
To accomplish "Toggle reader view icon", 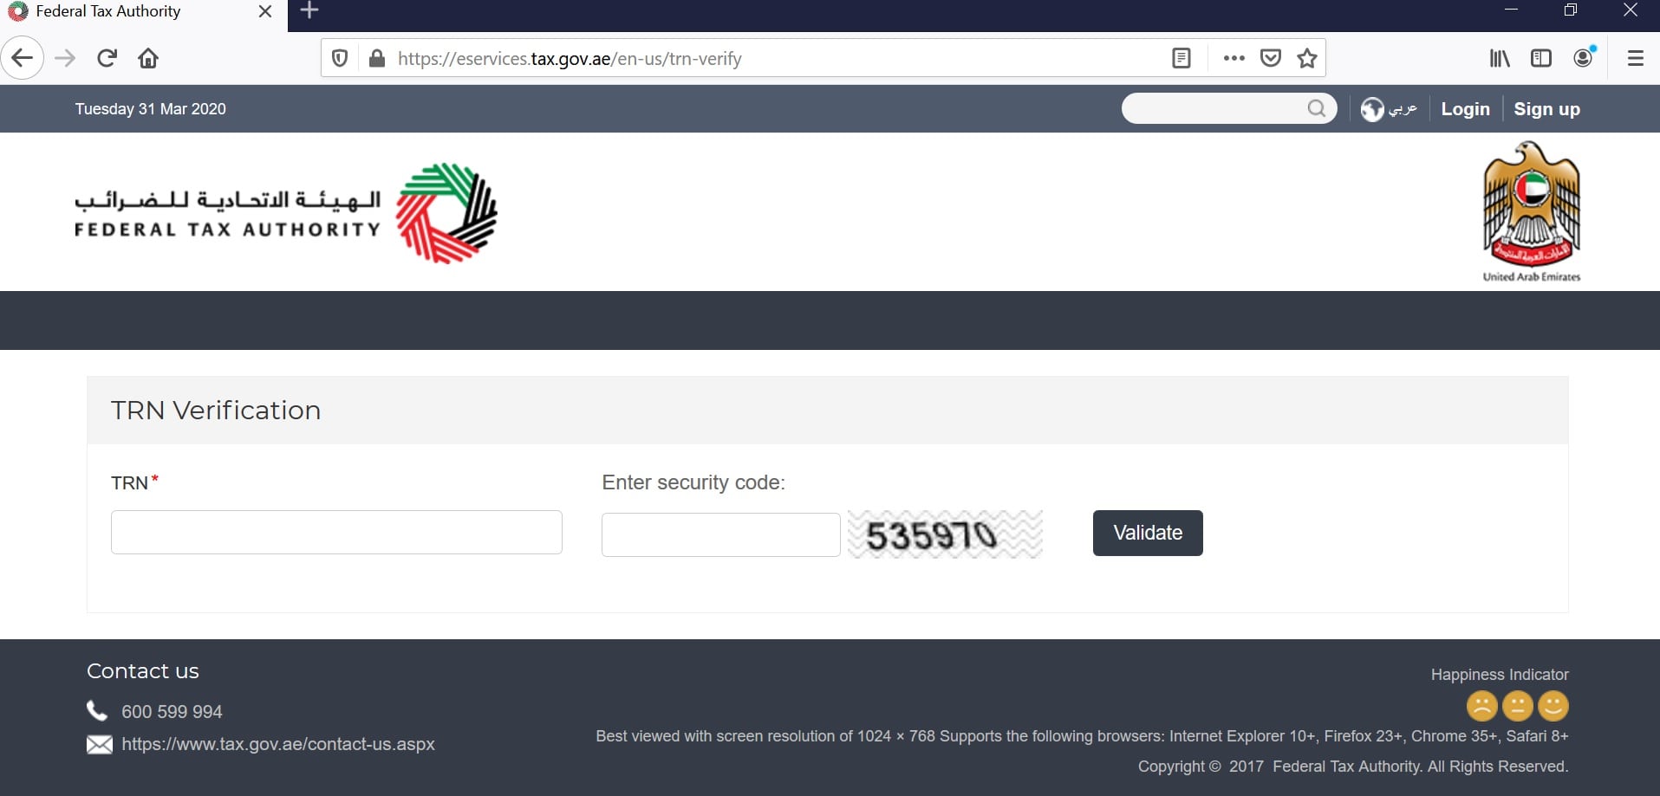I will point(1181,58).
